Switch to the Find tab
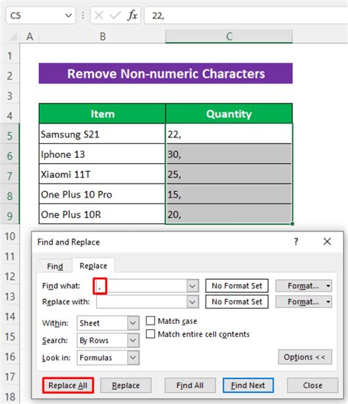The width and height of the screenshot is (348, 404). point(55,266)
